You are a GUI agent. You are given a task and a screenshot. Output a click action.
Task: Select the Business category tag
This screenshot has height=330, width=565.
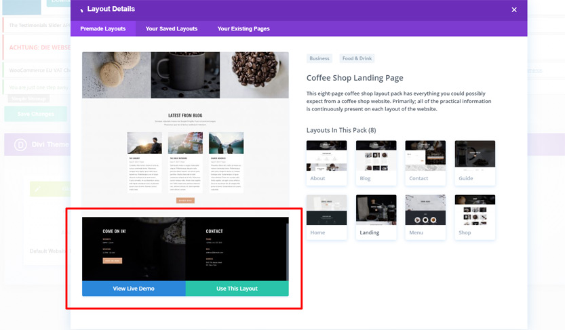point(319,58)
